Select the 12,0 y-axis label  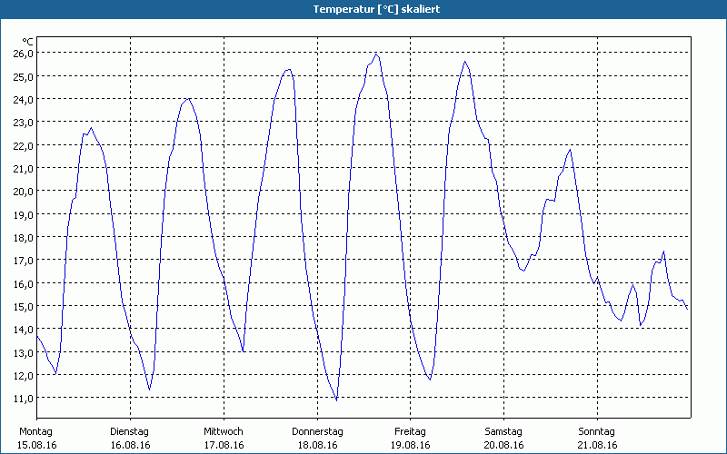[24, 375]
